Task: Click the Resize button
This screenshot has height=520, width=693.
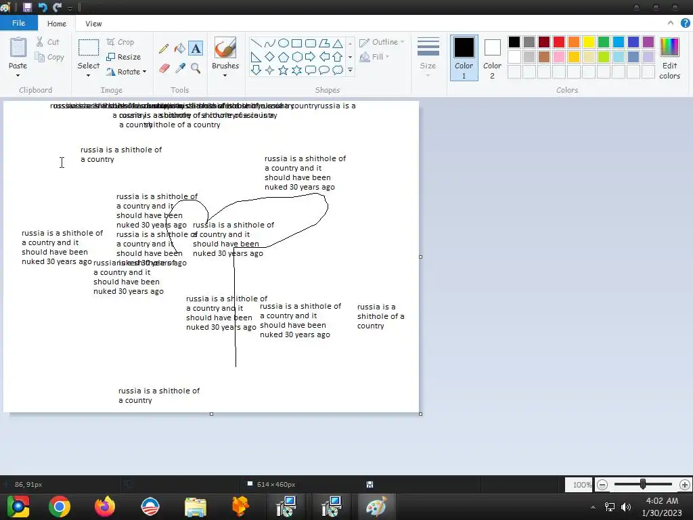Action: click(124, 57)
